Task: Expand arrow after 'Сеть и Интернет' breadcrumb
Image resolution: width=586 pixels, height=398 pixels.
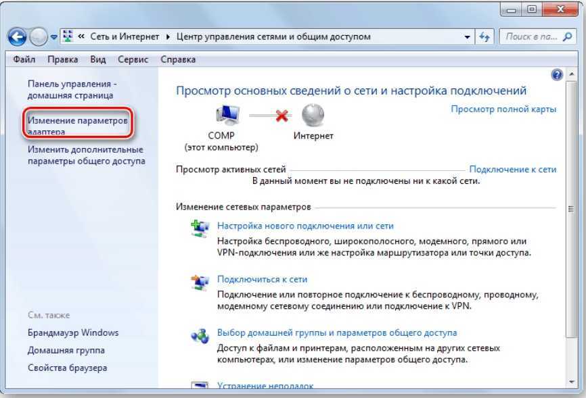Action: (168, 36)
